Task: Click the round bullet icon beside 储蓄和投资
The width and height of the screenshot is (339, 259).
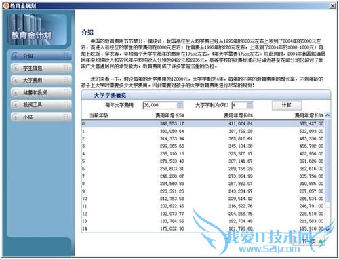Action: (16, 92)
